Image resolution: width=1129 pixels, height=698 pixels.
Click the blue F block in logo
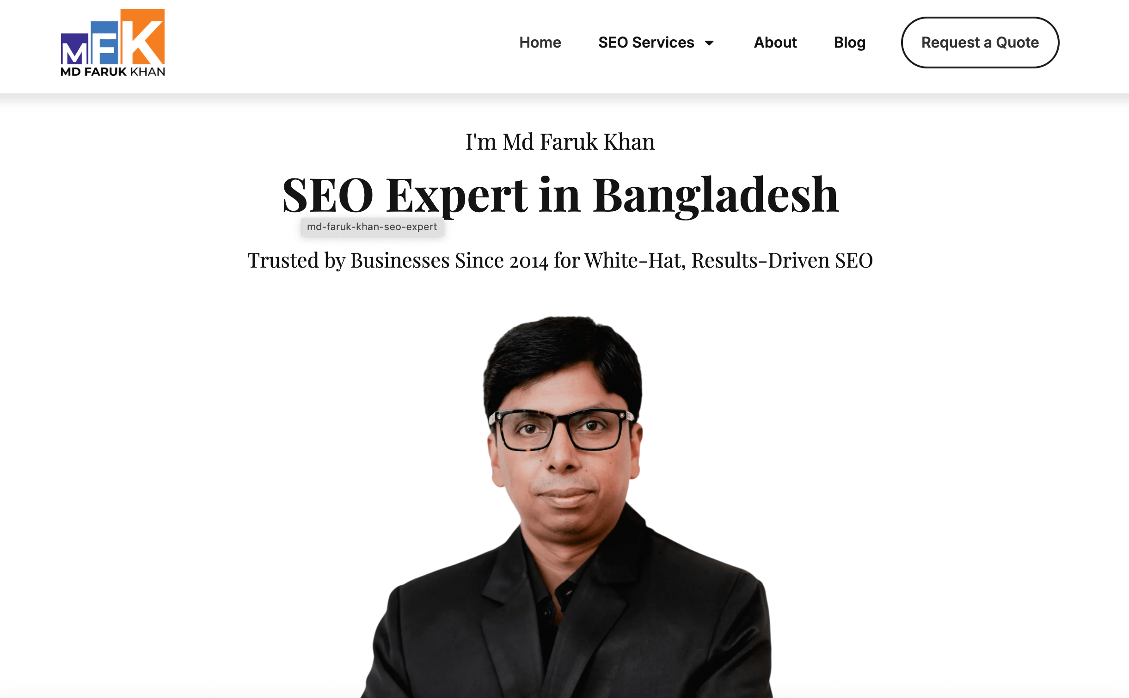tap(105, 43)
